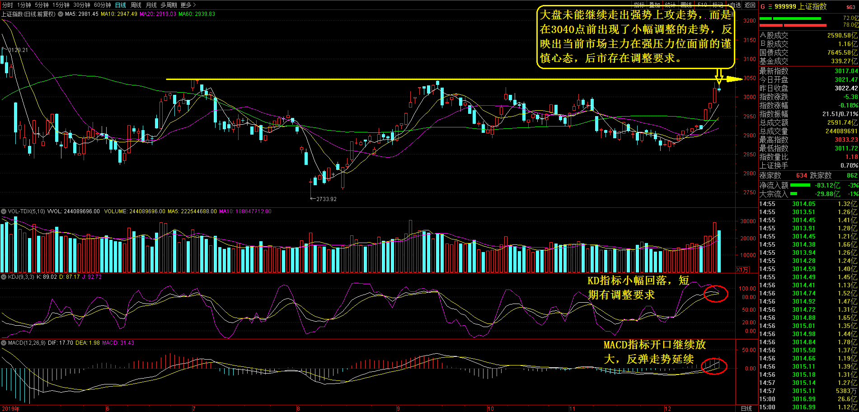Image resolution: width=859 pixels, height=412 pixels.
Task: Select the 60分钟 period tab
Action: pos(103,5)
